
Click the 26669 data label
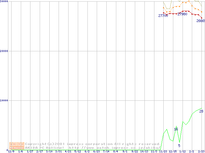tap(201, 21)
